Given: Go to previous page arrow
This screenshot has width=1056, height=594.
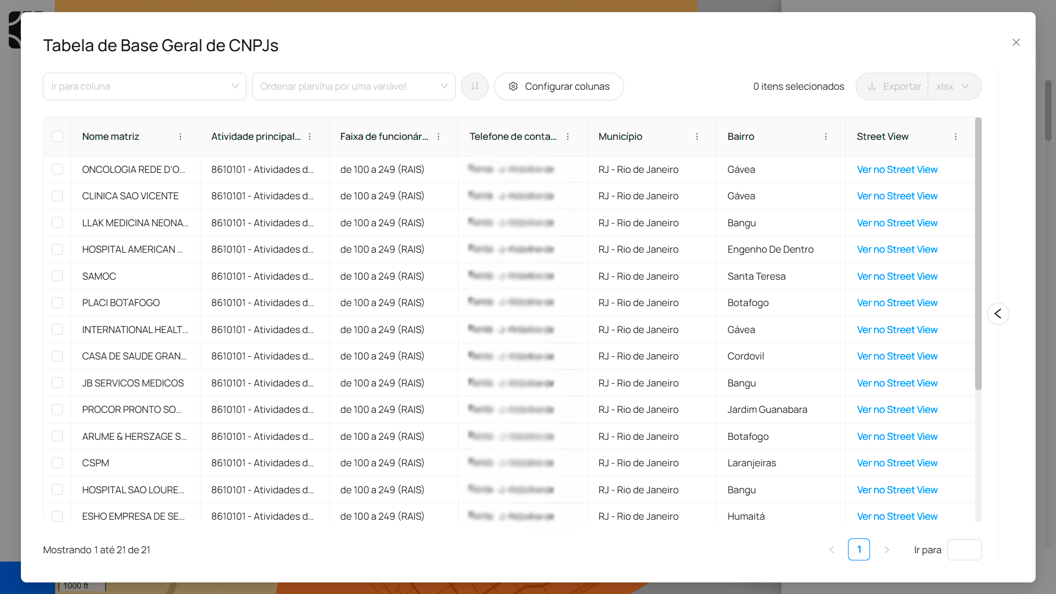Looking at the screenshot, I should [831, 549].
